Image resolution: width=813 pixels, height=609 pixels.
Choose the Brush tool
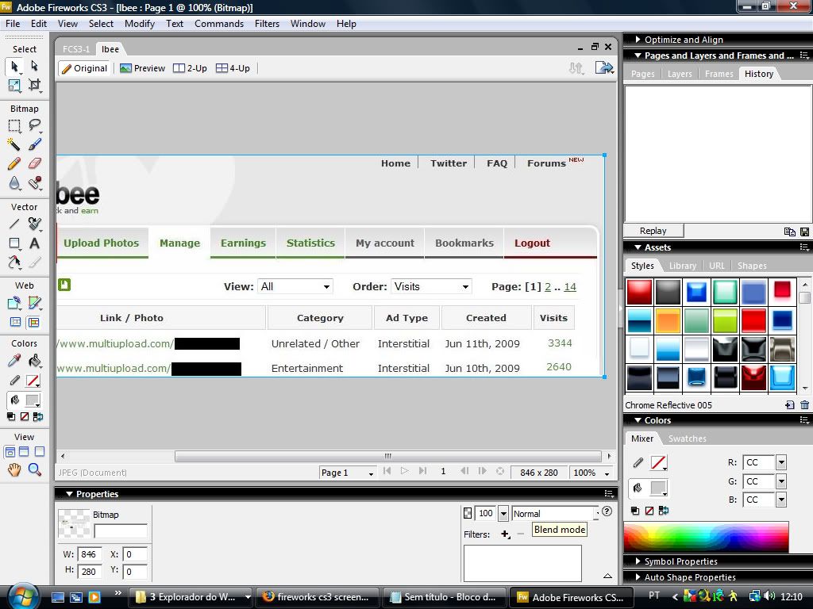tap(35, 144)
